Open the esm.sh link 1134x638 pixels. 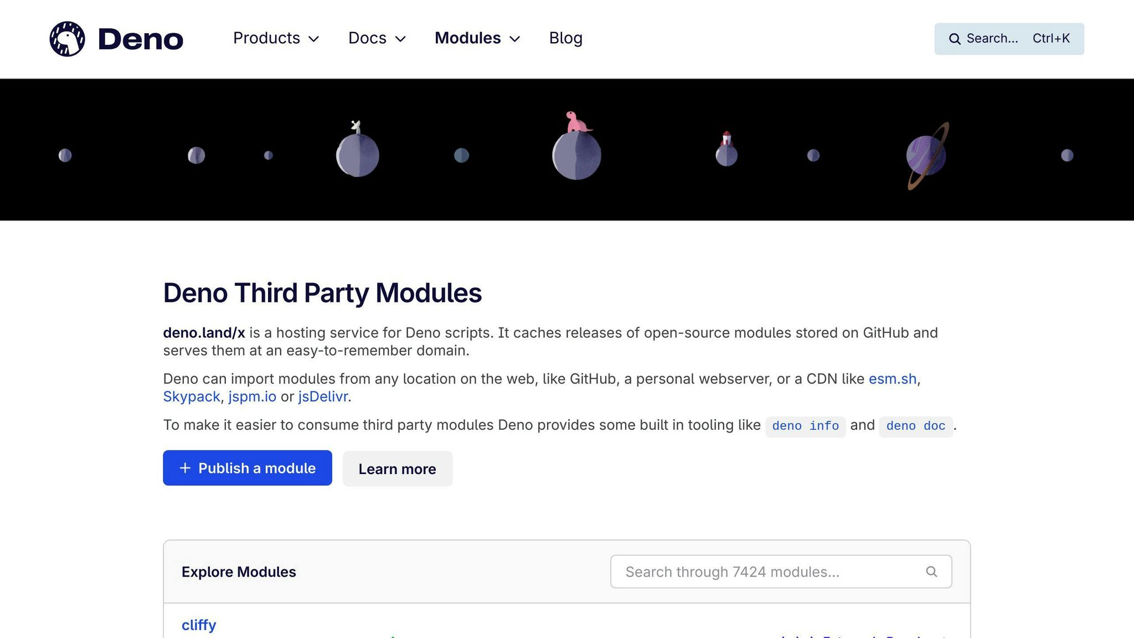coord(891,379)
